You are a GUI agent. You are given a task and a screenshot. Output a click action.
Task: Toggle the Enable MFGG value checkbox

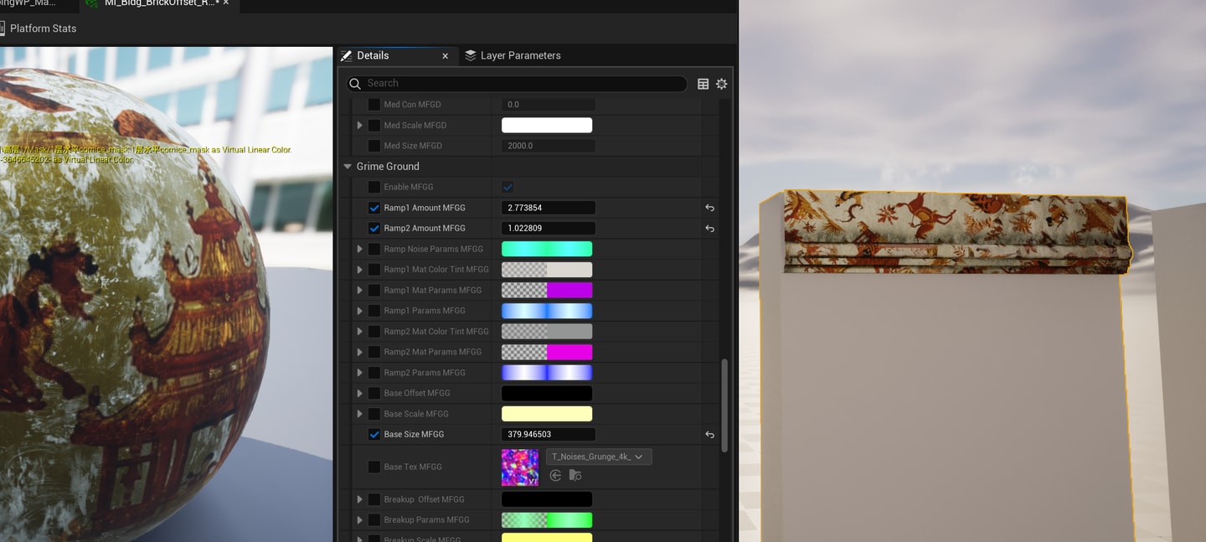tap(508, 188)
